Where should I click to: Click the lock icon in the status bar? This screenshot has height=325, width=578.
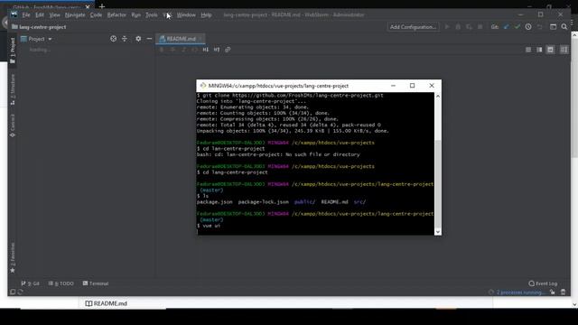coord(552,292)
